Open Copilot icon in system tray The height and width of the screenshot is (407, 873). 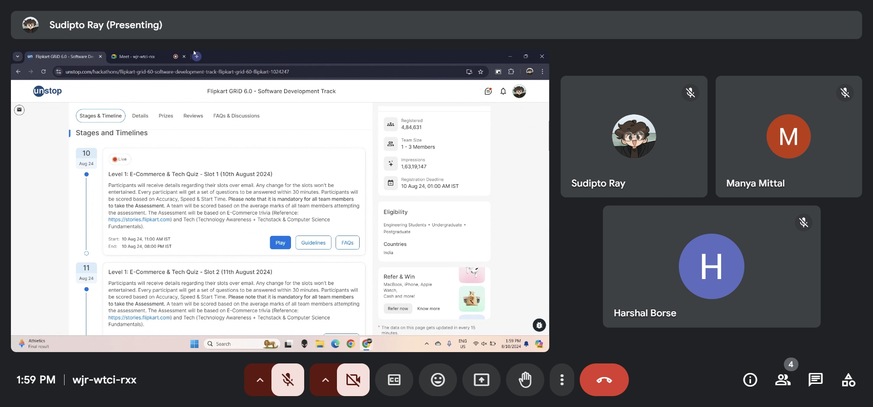pyautogui.click(x=539, y=344)
